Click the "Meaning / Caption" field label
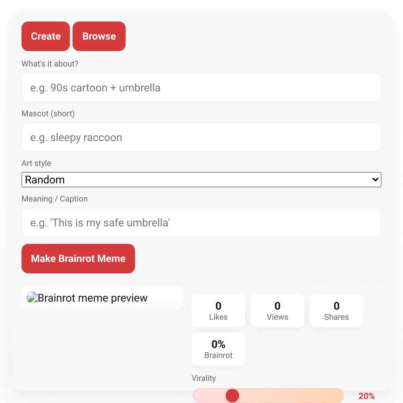Image resolution: width=403 pixels, height=403 pixels. (54, 199)
